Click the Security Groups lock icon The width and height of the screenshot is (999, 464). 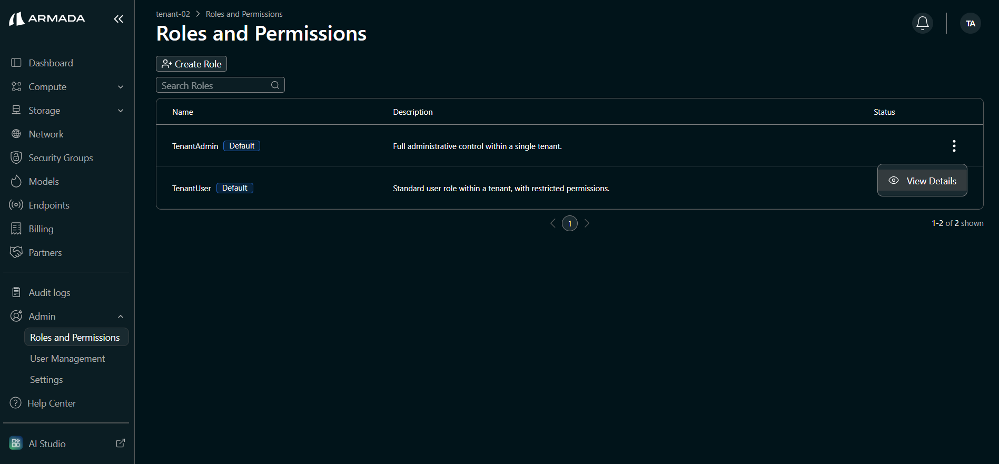pos(16,157)
